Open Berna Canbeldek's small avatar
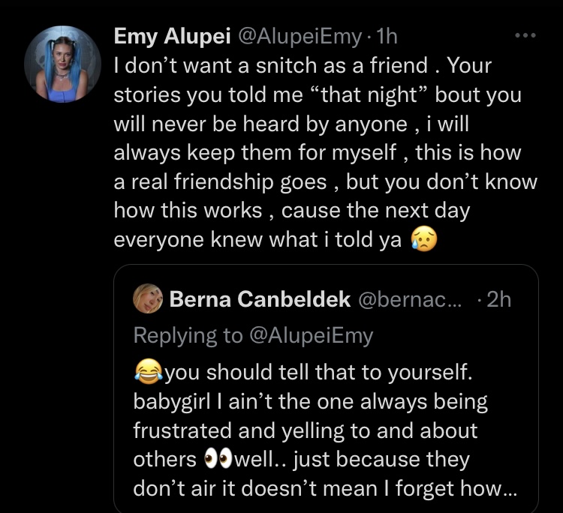 (148, 298)
